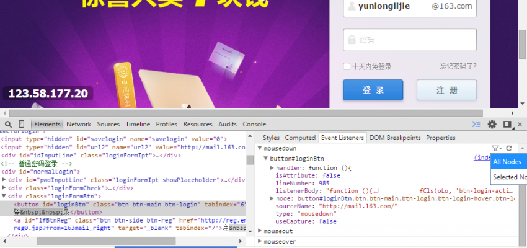
Task: Open DevTools settings gear icon
Action: 492,124
